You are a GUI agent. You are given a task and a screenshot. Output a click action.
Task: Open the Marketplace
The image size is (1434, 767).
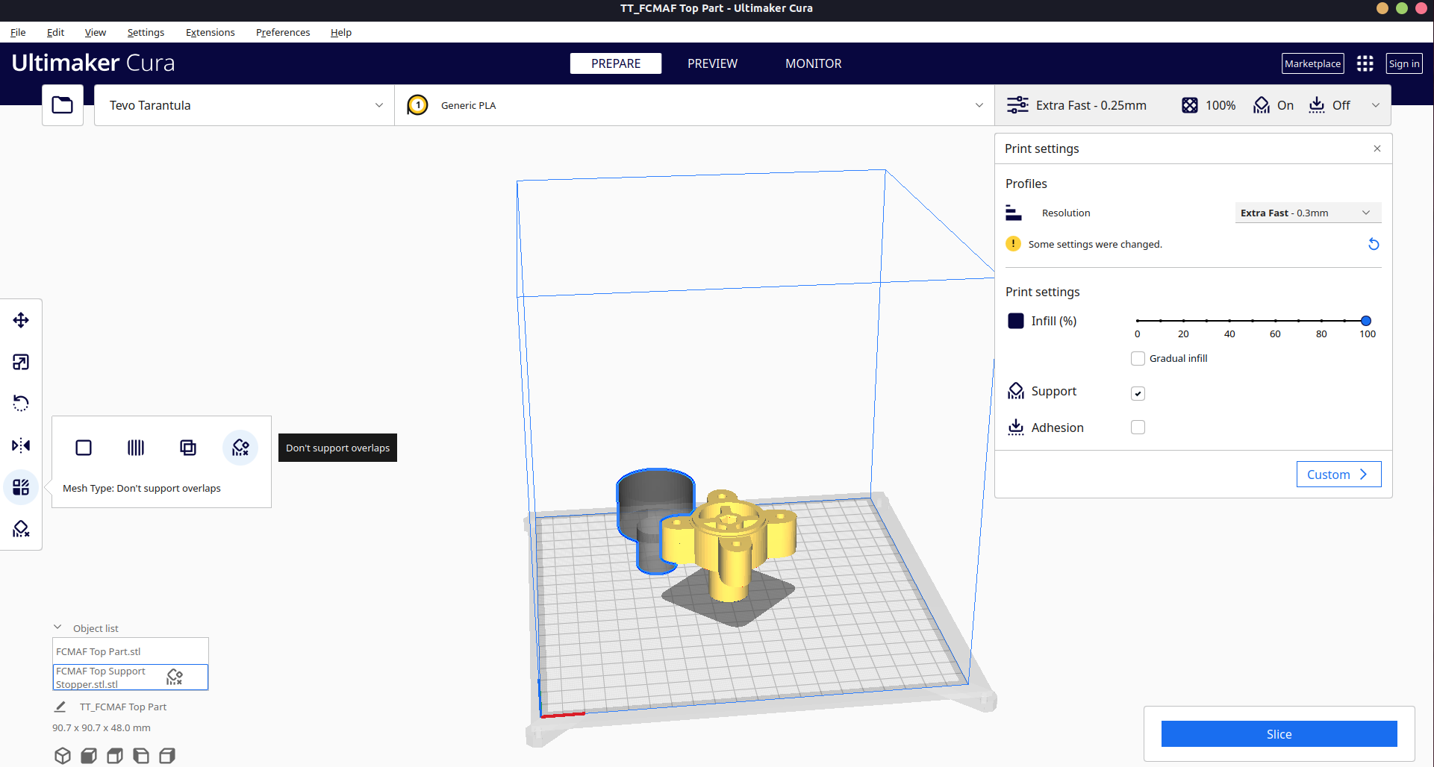(x=1313, y=63)
